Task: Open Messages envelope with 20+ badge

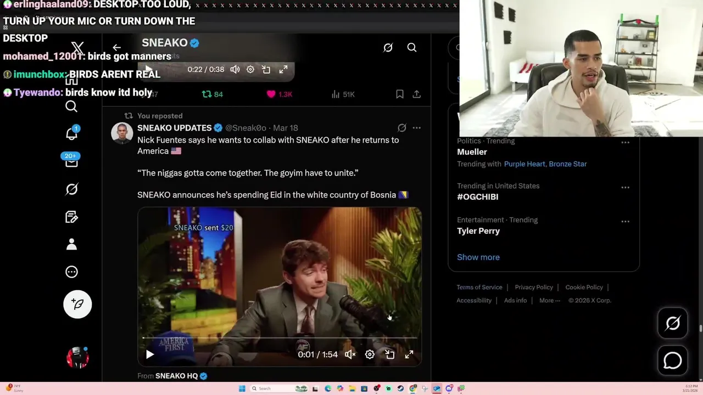Action: click(71, 161)
